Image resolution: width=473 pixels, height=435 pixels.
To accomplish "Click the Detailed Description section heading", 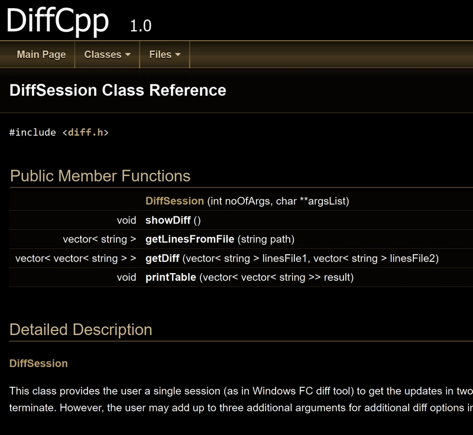I will [x=81, y=330].
